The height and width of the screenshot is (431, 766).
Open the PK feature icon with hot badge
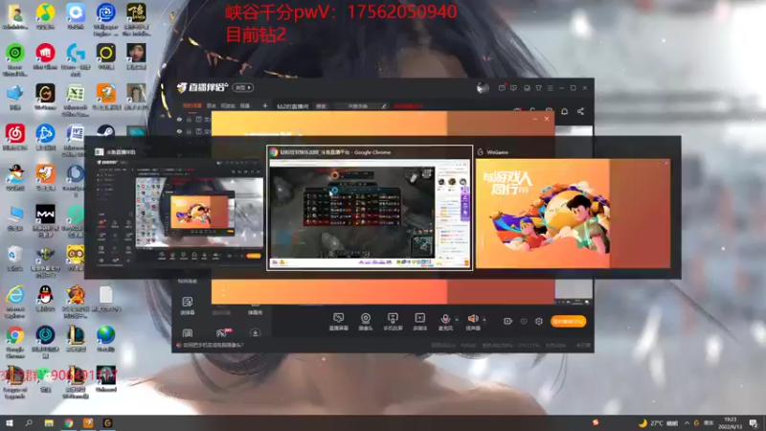tap(222, 332)
